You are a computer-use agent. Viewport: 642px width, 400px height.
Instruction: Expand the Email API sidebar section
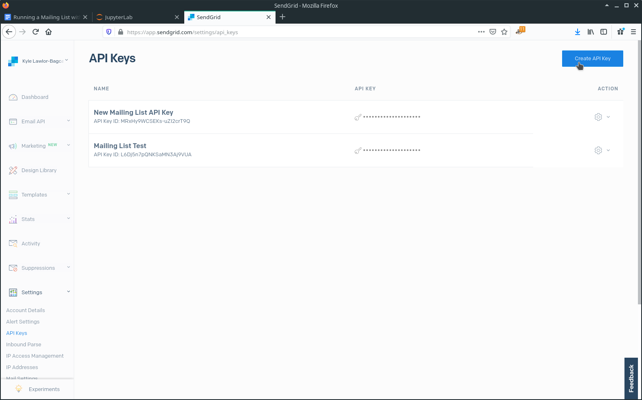39,122
